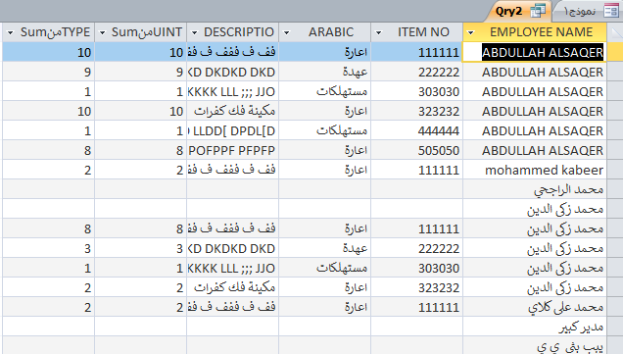Click item 111111 in mohammed kabeer row
The width and height of the screenshot is (623, 354).
pos(416,170)
